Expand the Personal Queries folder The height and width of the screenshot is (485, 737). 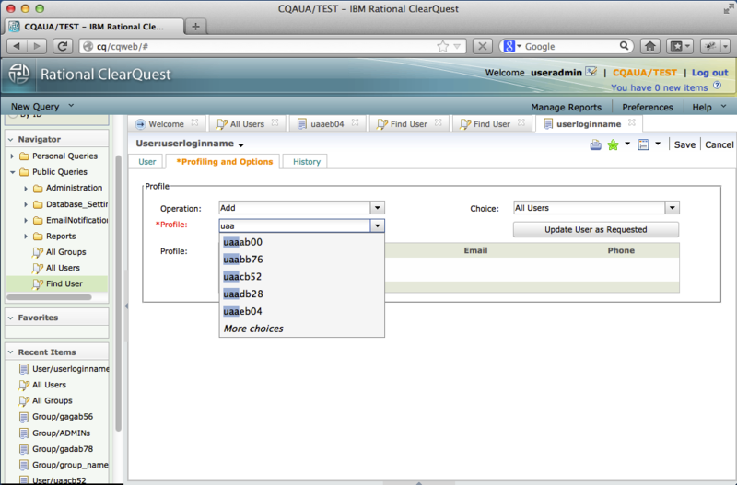coord(12,156)
